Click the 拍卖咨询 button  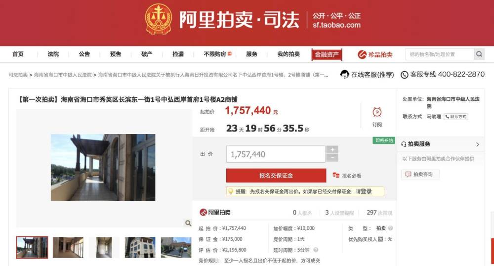pos(419,175)
